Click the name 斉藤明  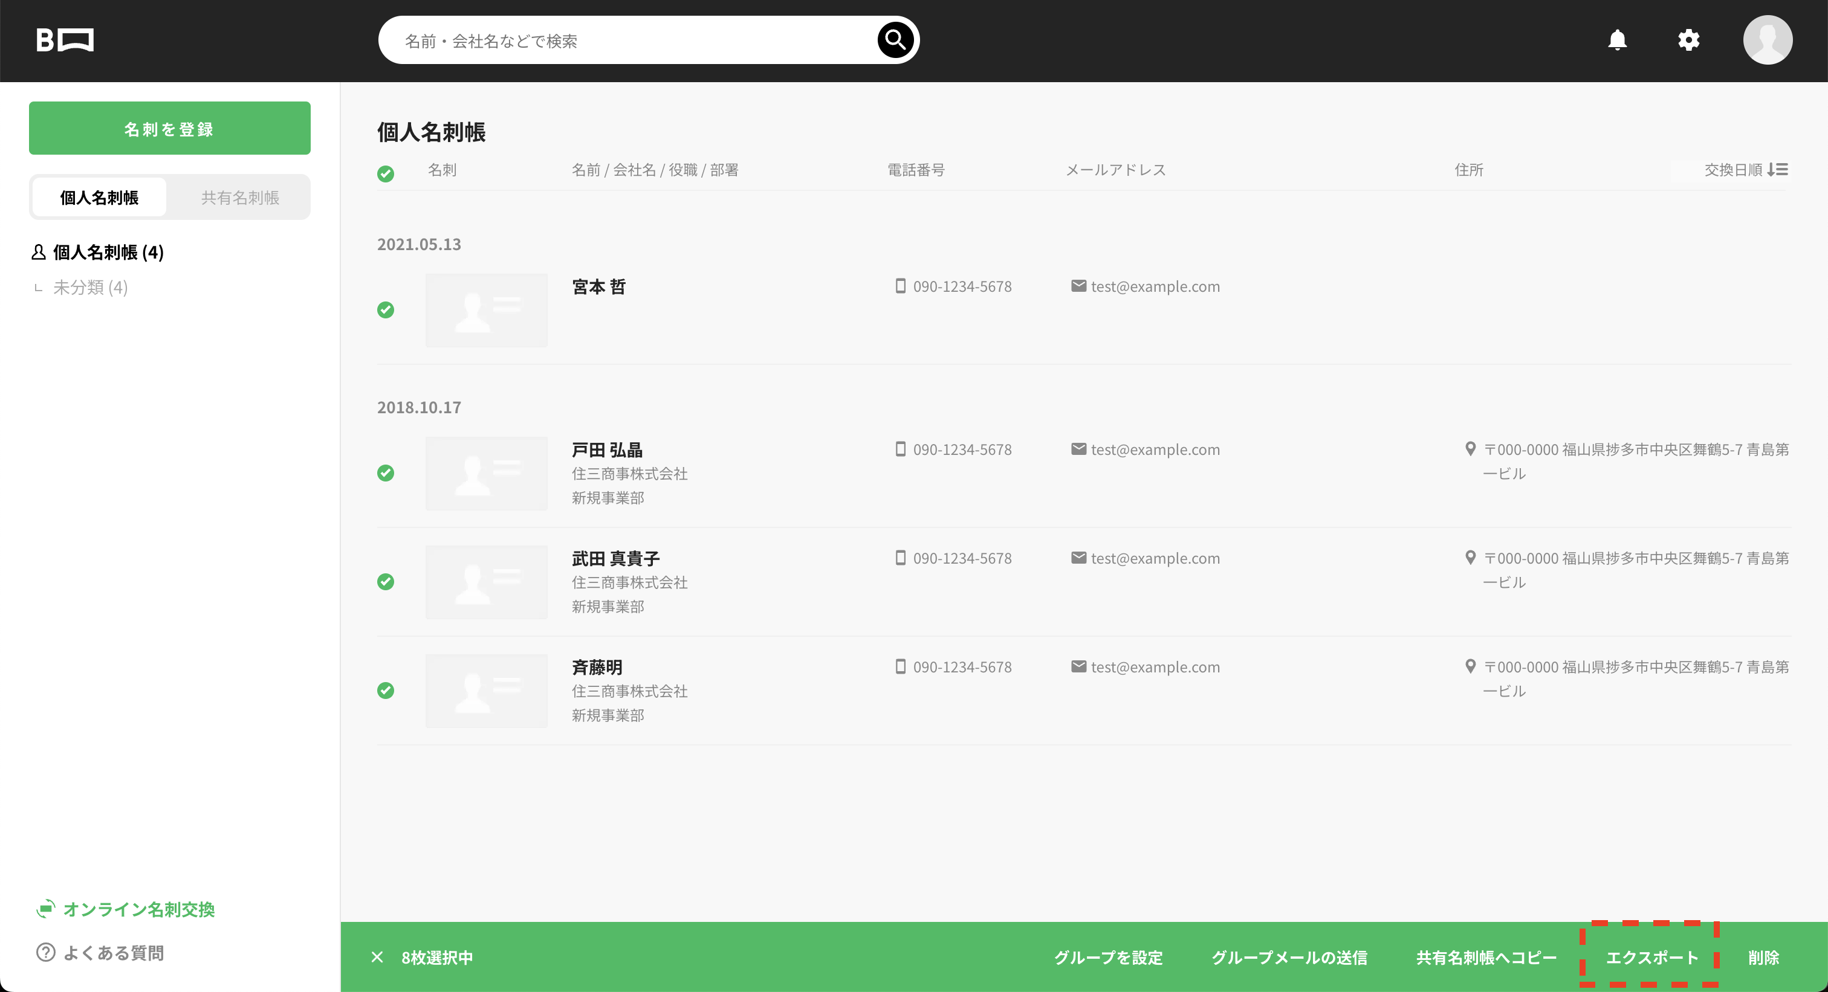point(597,667)
